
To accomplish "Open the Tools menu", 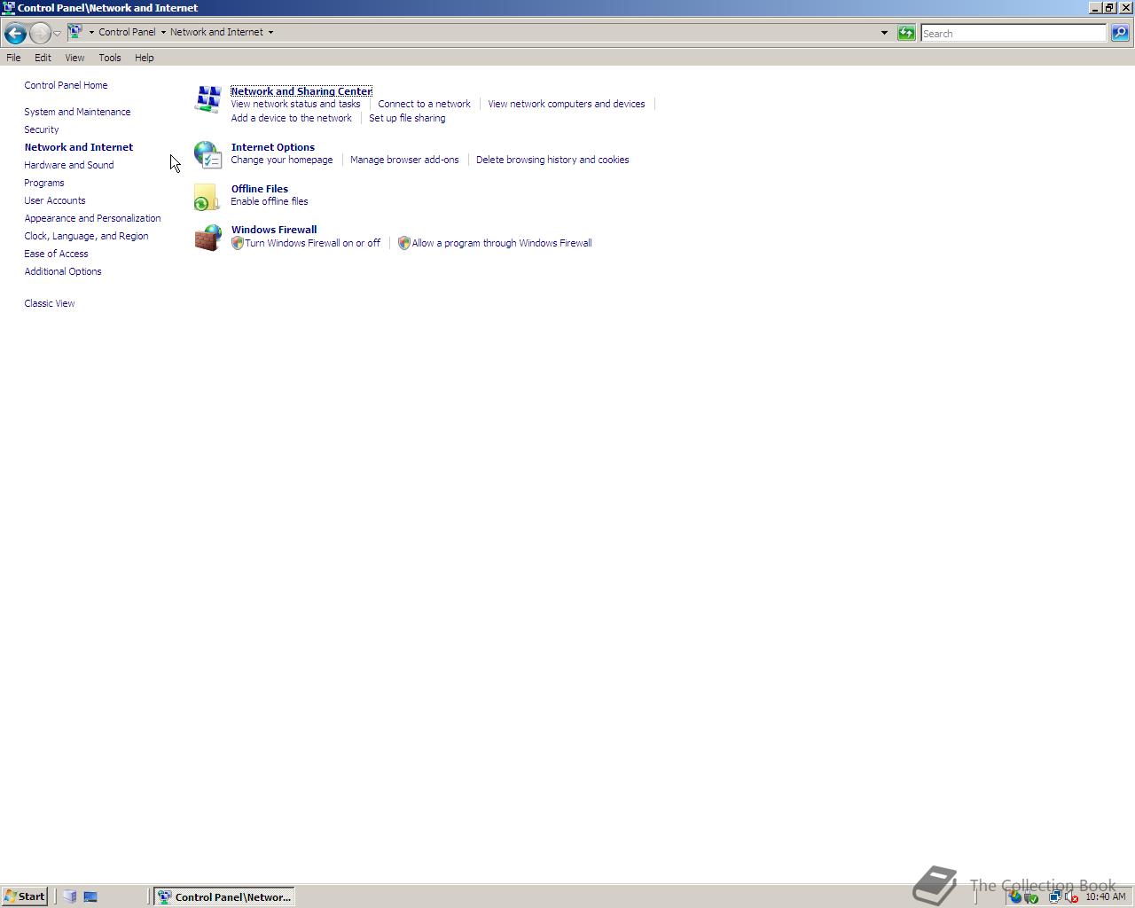I will pyautogui.click(x=110, y=58).
